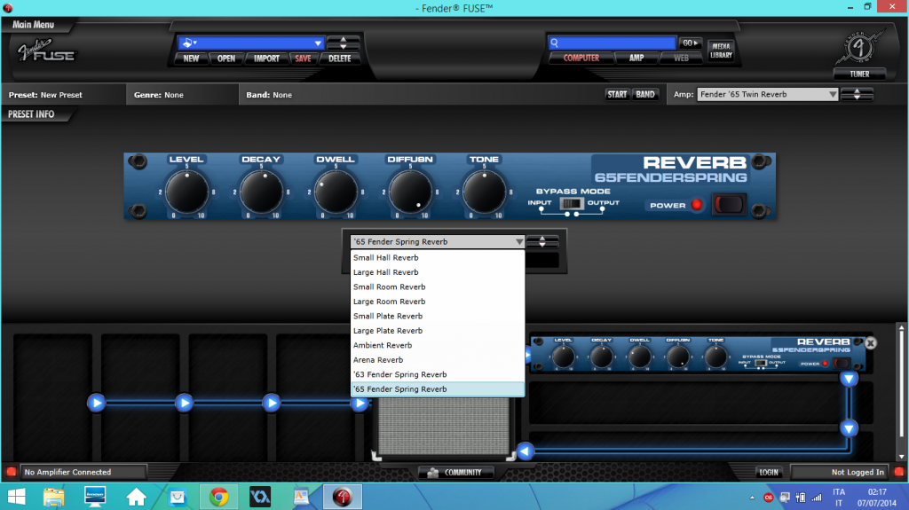Click the Fender FUSE logo

(x=46, y=51)
